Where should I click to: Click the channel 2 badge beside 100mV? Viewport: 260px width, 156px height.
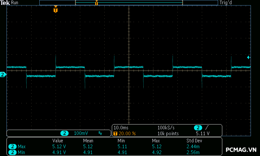click(65, 133)
